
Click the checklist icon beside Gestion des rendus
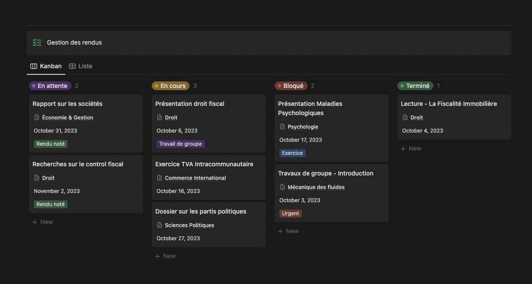[x=37, y=42]
